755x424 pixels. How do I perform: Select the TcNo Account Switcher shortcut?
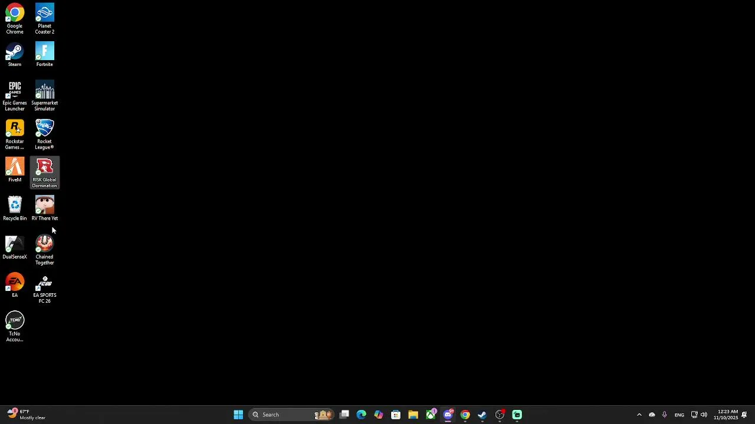click(x=15, y=327)
